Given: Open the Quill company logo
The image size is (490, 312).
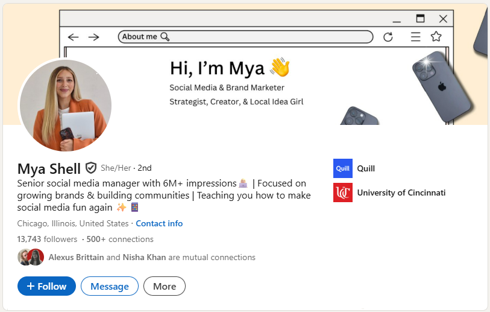Looking at the screenshot, I should tap(342, 168).
